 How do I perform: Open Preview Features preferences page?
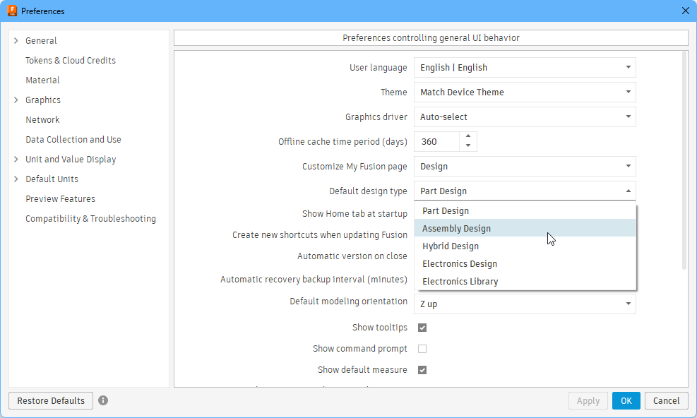pyautogui.click(x=60, y=199)
